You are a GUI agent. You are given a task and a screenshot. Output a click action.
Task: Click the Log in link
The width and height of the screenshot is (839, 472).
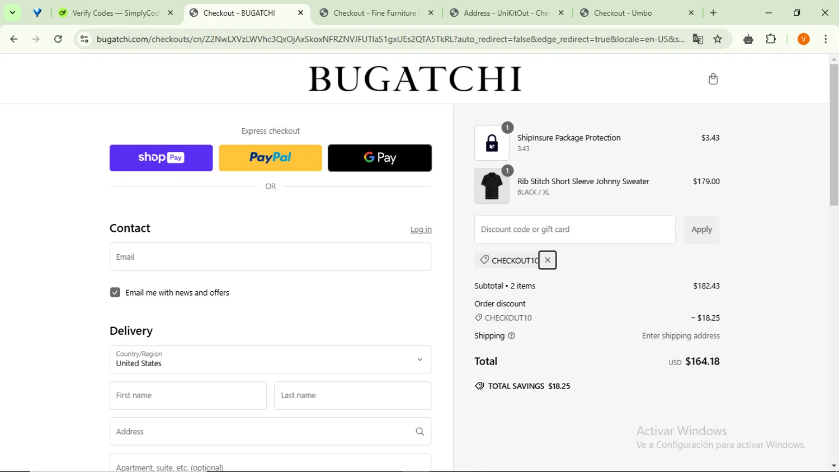[421, 230]
